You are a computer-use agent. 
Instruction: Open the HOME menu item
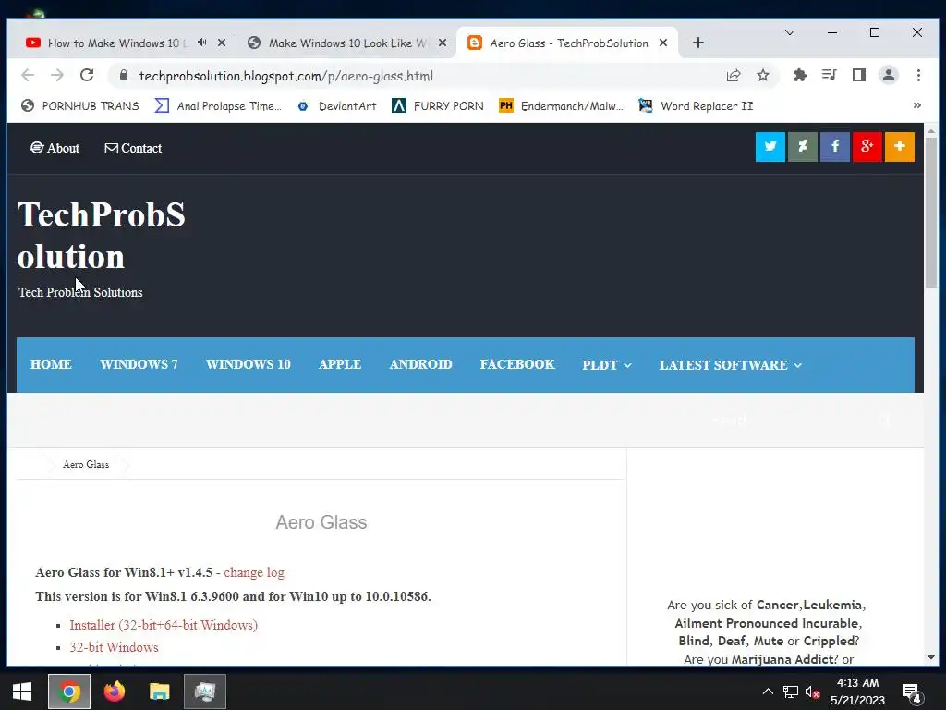(52, 364)
